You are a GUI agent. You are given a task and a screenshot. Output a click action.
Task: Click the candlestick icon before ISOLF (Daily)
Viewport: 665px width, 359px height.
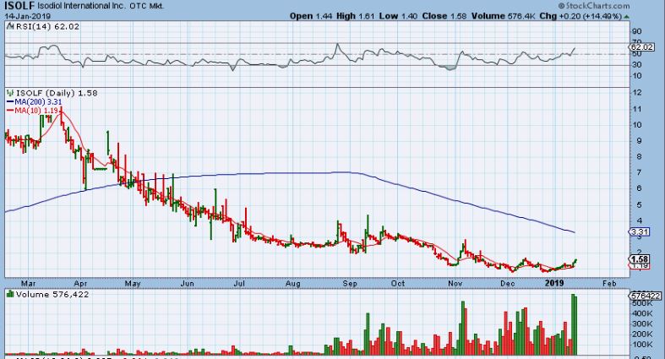[10, 93]
